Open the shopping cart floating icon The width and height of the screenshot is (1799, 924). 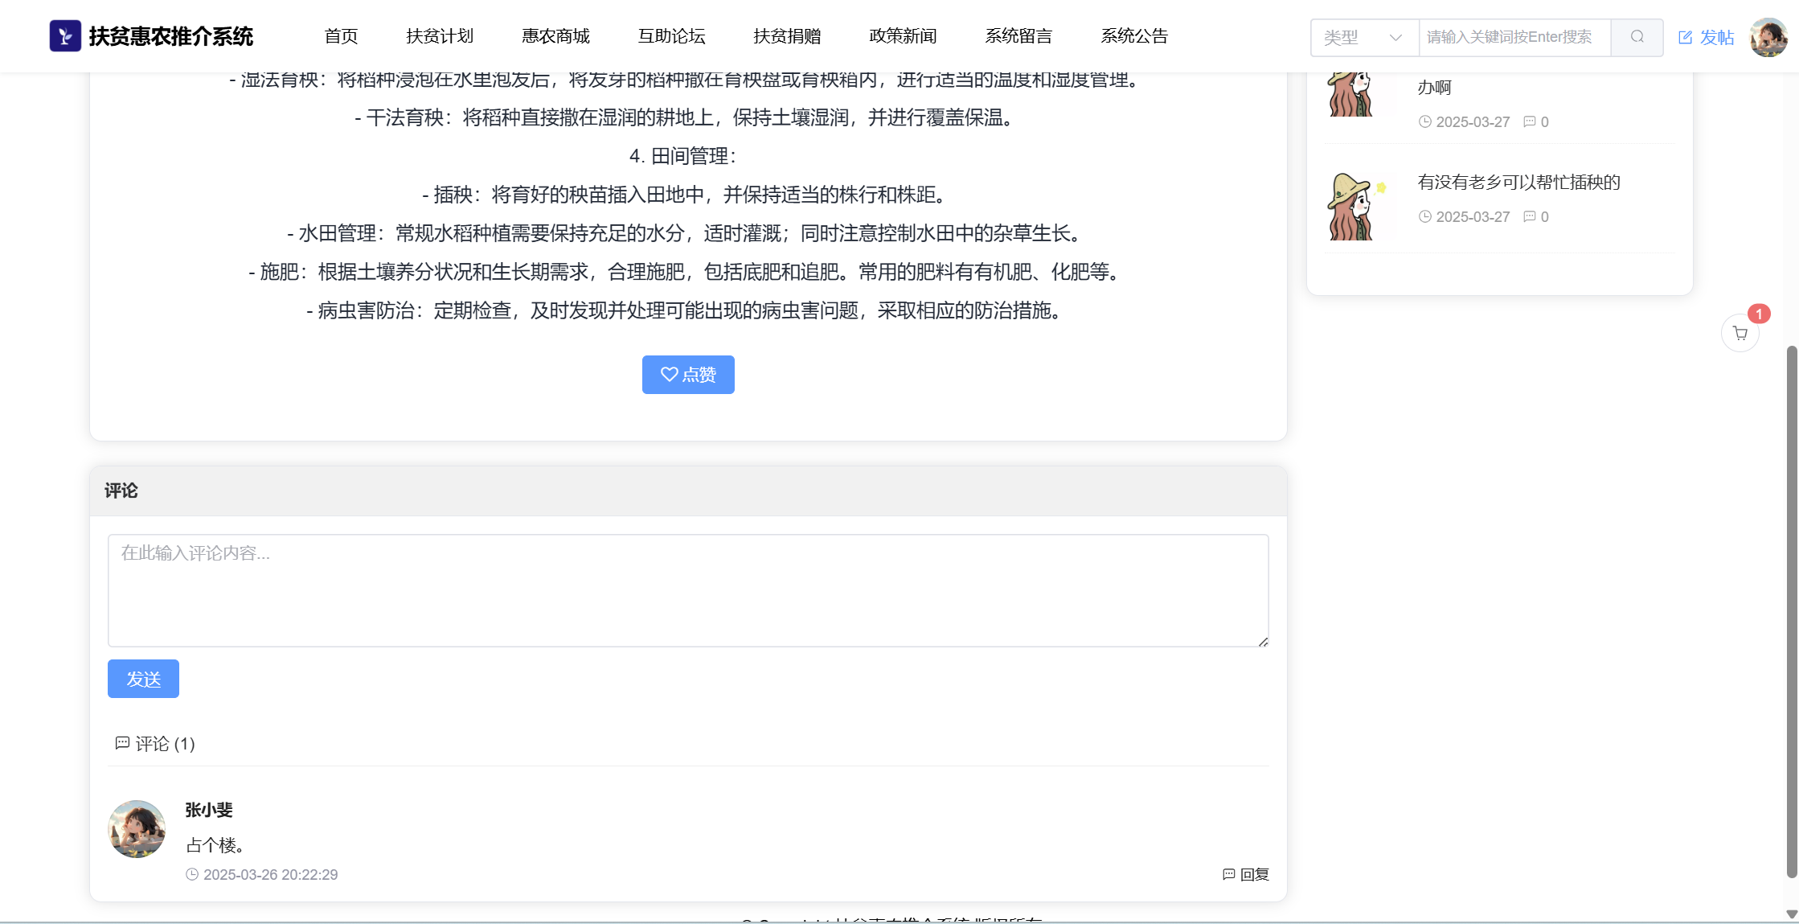[x=1740, y=333]
